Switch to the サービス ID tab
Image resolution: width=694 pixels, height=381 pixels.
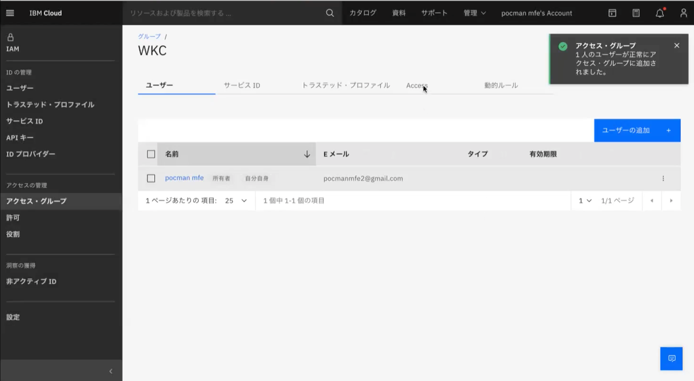coord(242,85)
